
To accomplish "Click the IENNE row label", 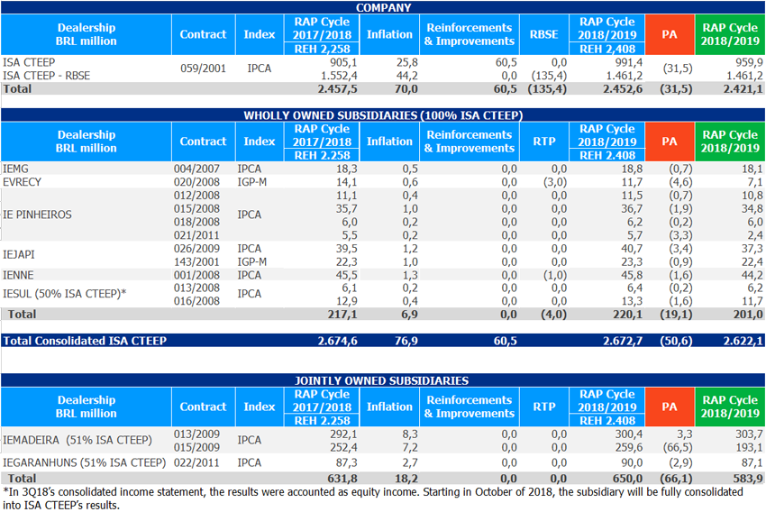I will coord(18,275).
